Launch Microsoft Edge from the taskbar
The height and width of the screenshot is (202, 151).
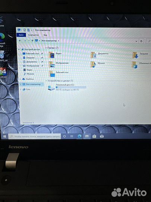pyautogui.click(x=79, y=136)
